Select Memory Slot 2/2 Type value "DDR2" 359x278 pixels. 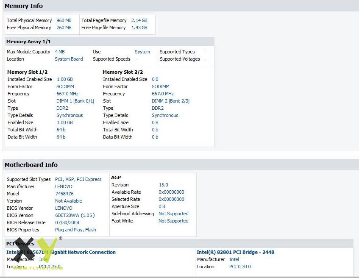[x=158, y=108]
